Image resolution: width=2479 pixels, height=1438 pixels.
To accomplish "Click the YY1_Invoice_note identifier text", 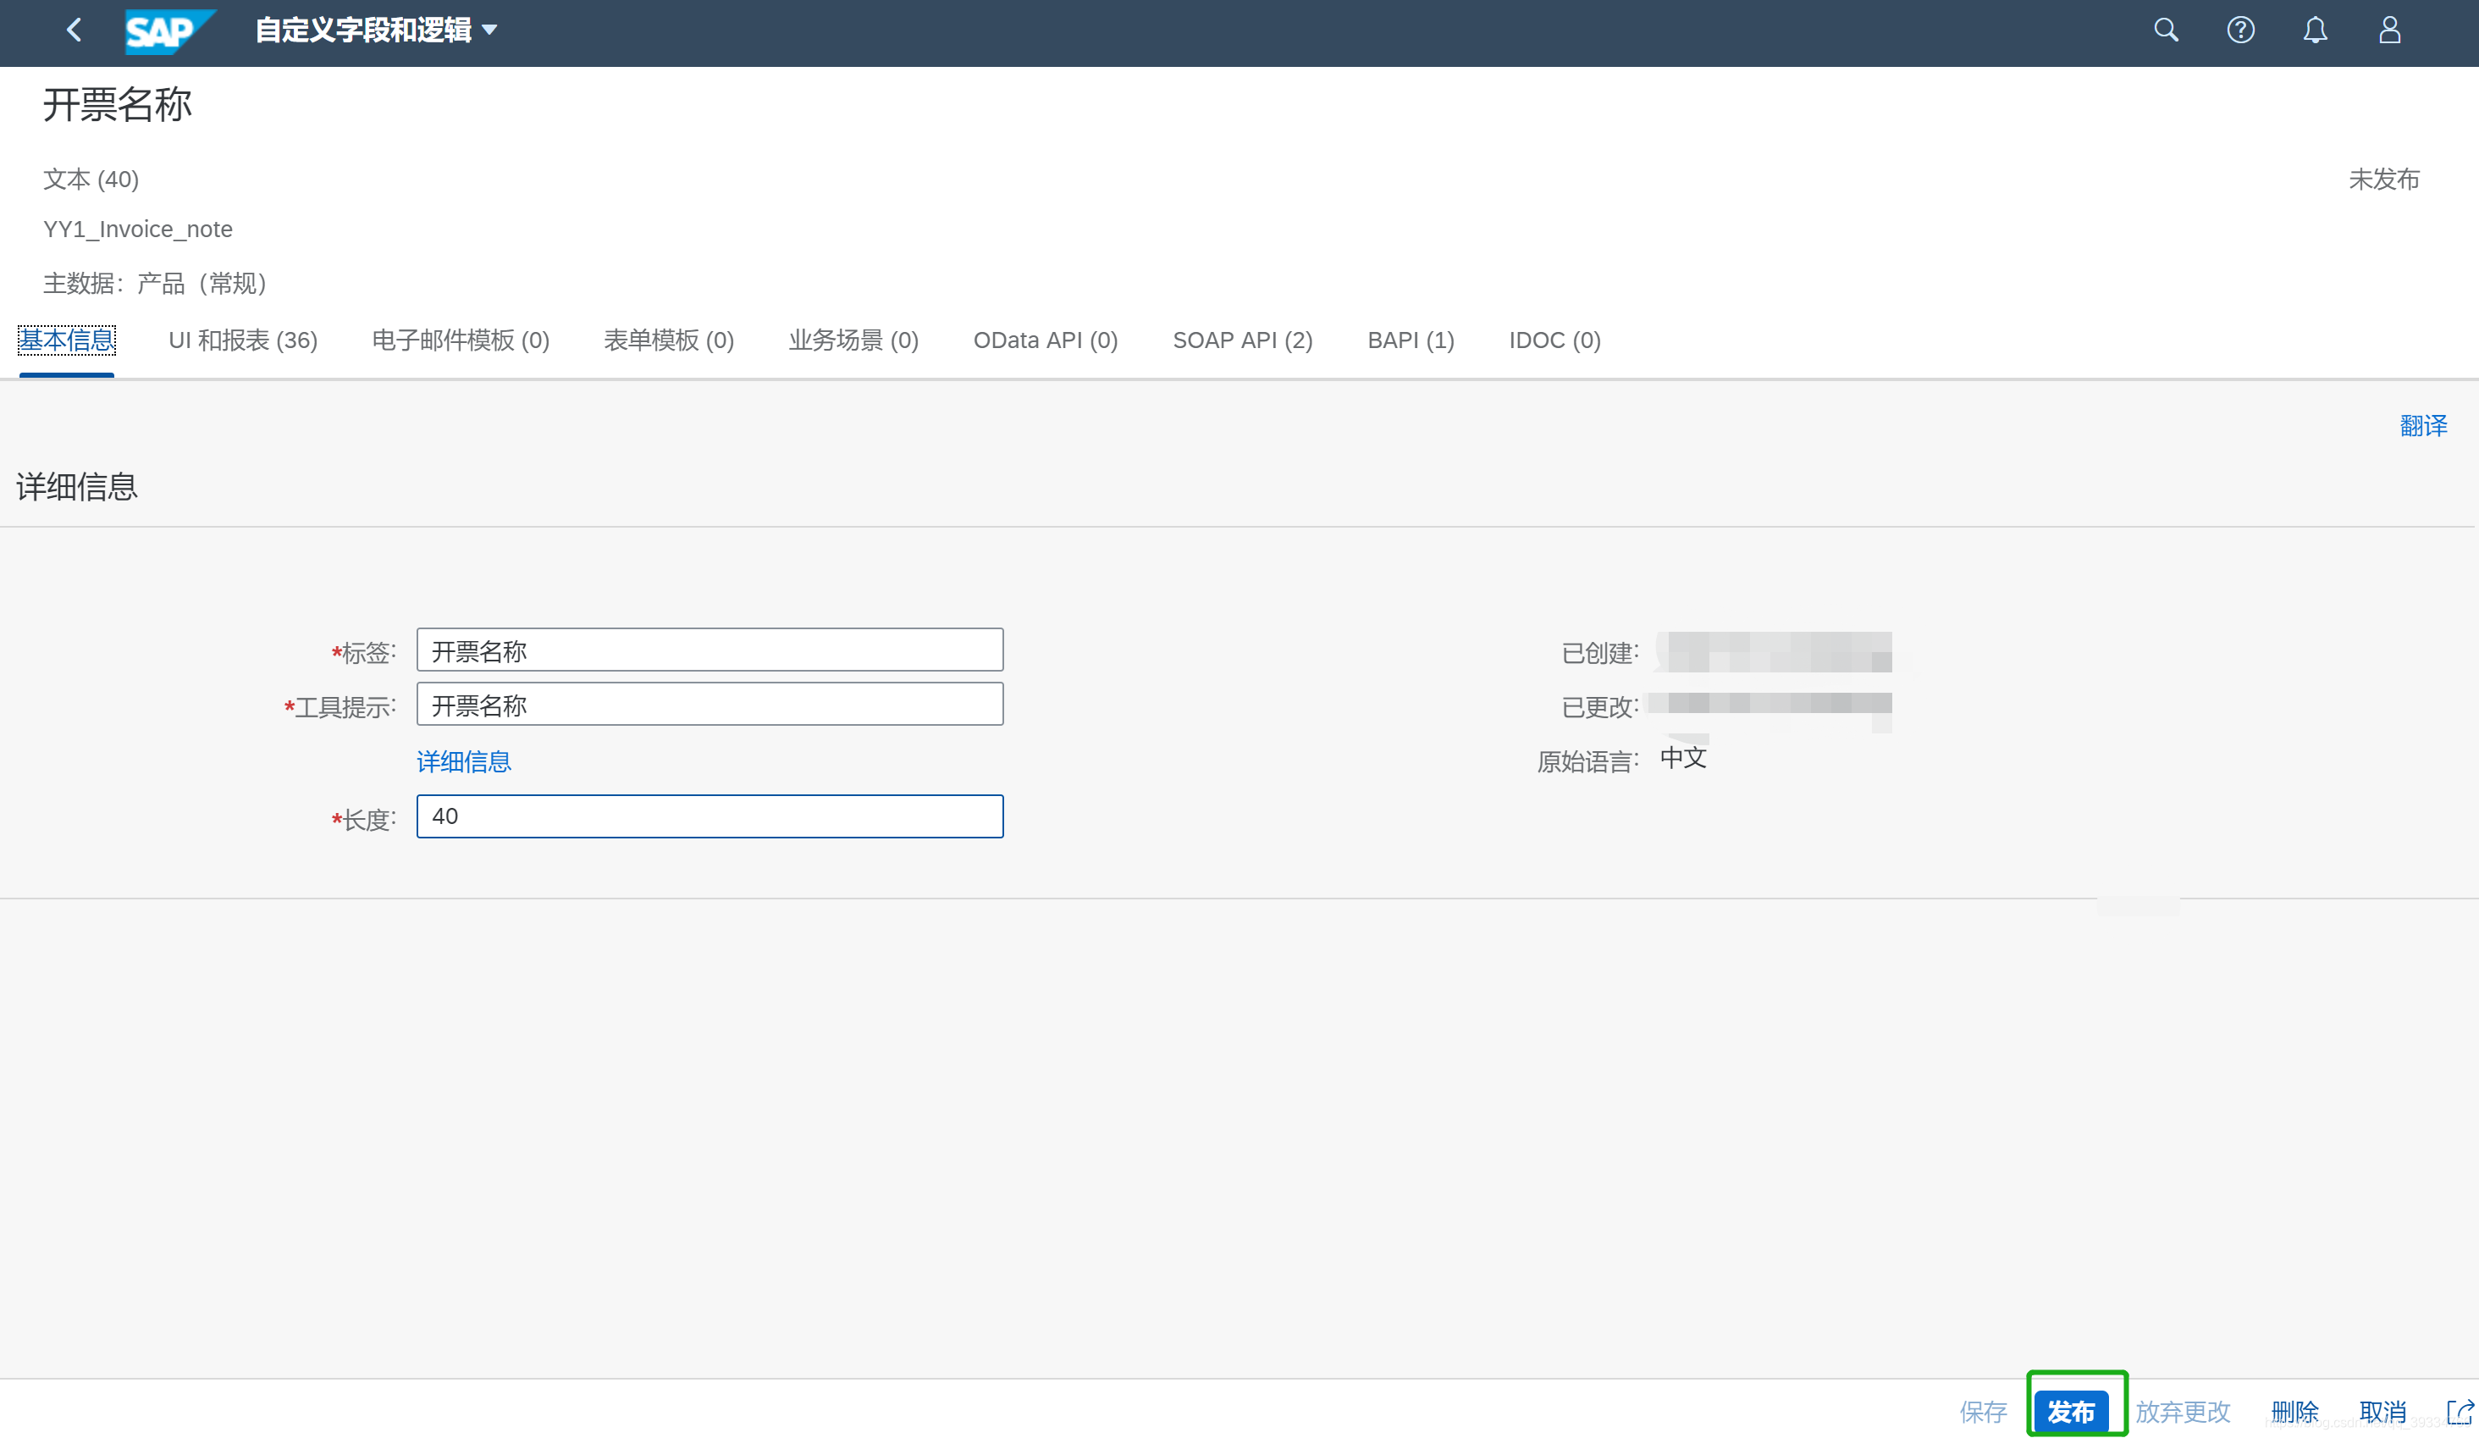I will (x=138, y=230).
